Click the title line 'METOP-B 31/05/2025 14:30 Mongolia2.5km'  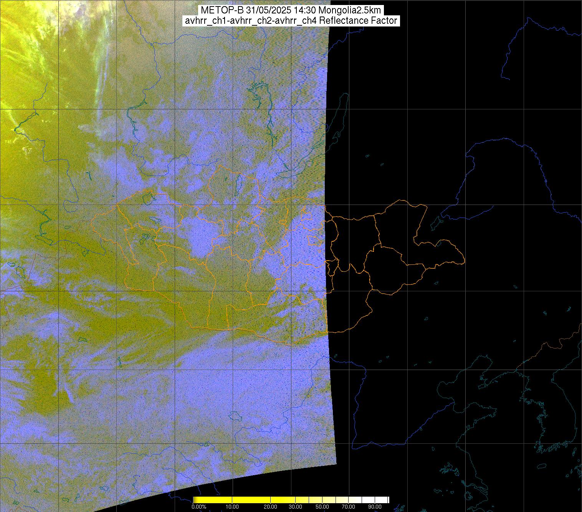[x=291, y=10]
